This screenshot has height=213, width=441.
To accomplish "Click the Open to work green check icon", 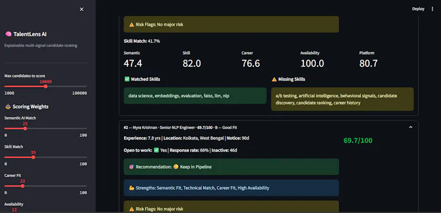I will [157, 150].
